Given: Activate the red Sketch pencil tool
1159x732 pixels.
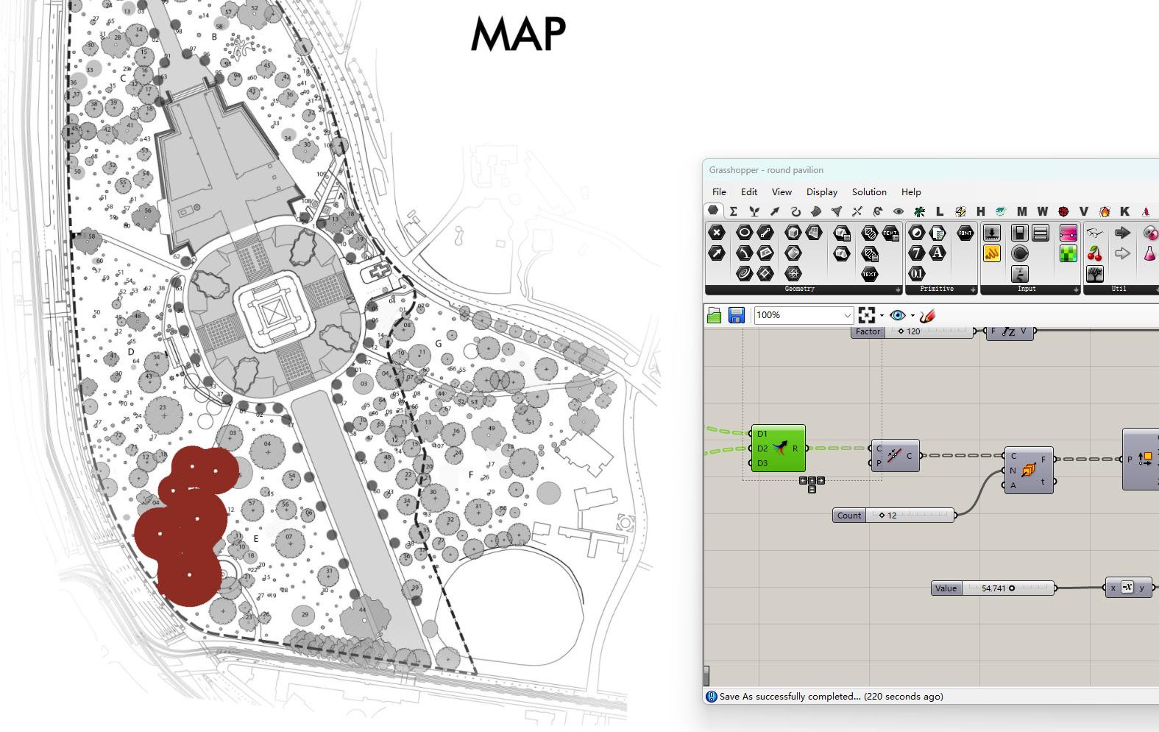Looking at the screenshot, I should [927, 315].
